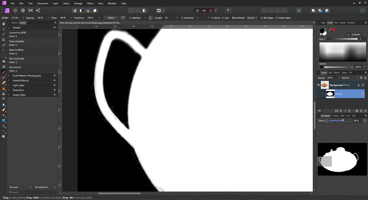Switch to the Brushes tab
Image resolution: width=368 pixels, height=200 pixels.
click(351, 23)
